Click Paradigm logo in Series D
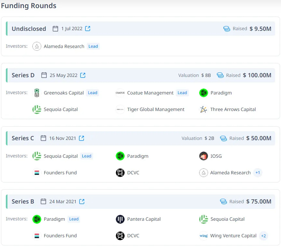The image size is (281, 248). 203,93
